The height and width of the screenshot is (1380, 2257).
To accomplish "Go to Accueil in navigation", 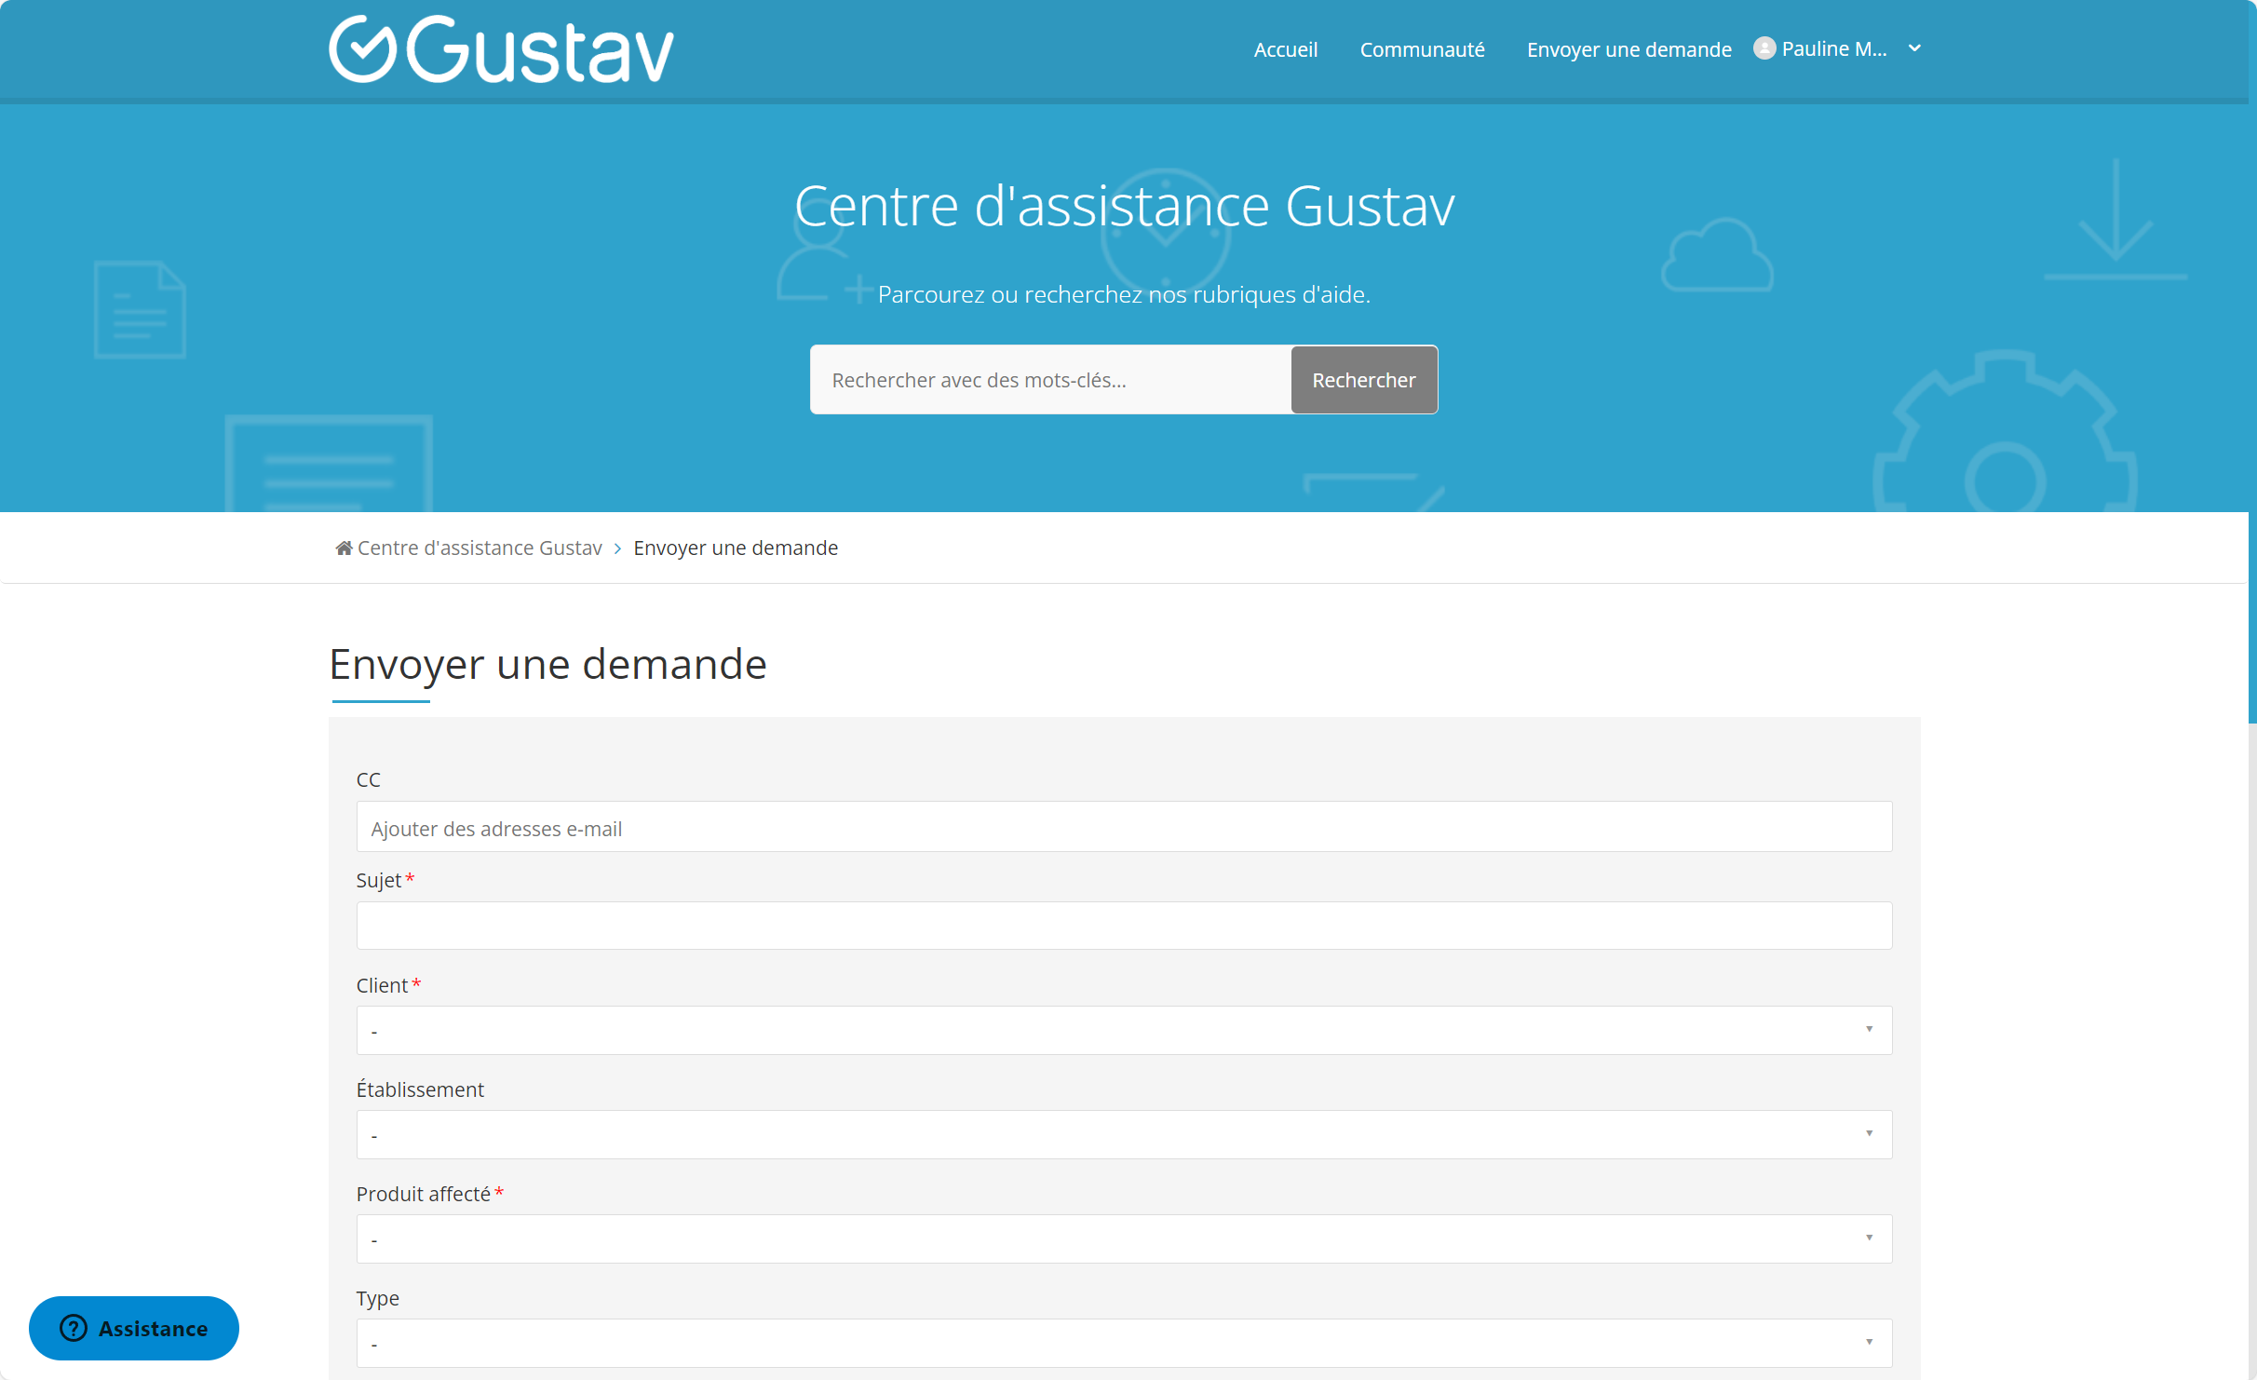I will click(x=1285, y=49).
